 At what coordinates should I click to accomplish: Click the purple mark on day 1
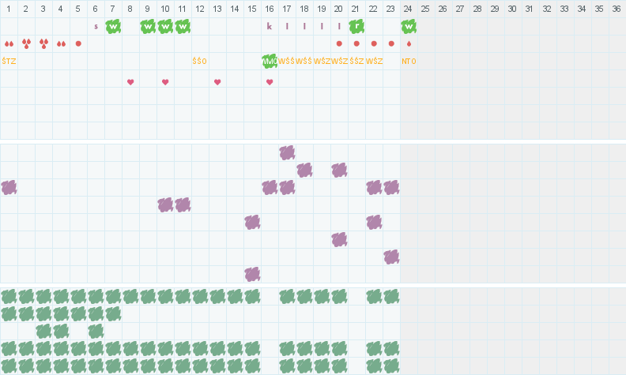coord(9,187)
